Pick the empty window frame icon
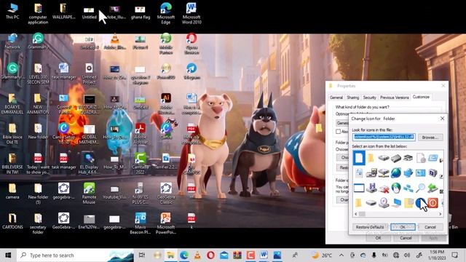This screenshot has height=262, width=466. (x=359, y=188)
